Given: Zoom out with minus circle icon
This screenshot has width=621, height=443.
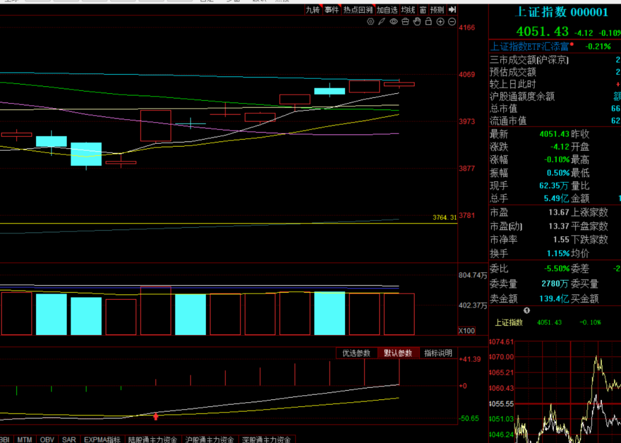Looking at the screenshot, I should (452, 22).
